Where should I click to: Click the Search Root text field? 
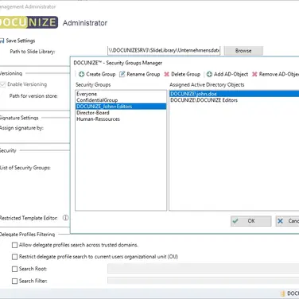pos(204,269)
